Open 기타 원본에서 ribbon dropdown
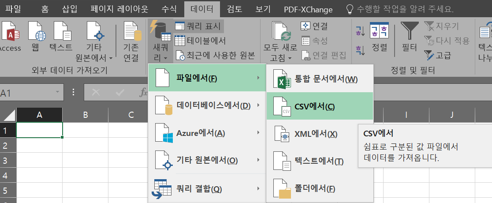The width and height of the screenshot is (492, 203). click(94, 41)
